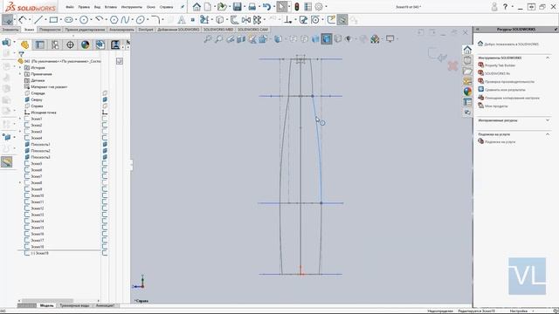Viewport: 559px width, 314px height.
Task: Toggle visibility icon in the Эскиз10 row
Action: (105, 195)
